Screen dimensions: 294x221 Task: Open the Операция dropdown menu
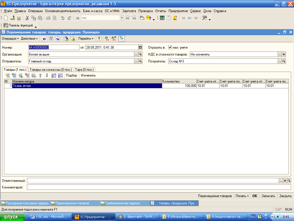point(10,39)
